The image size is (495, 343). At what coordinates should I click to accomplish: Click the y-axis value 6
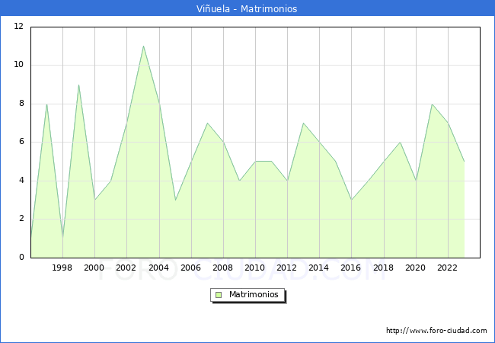pyautogui.click(x=21, y=142)
